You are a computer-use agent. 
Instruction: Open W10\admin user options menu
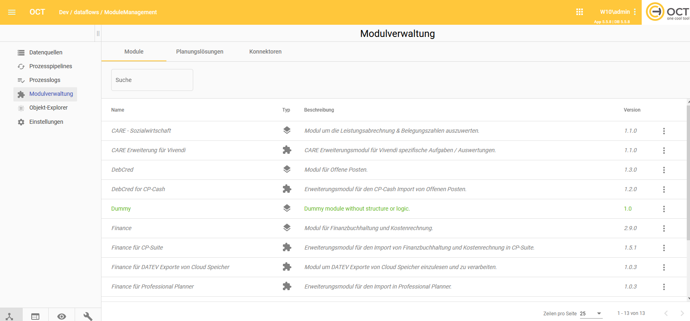(635, 12)
